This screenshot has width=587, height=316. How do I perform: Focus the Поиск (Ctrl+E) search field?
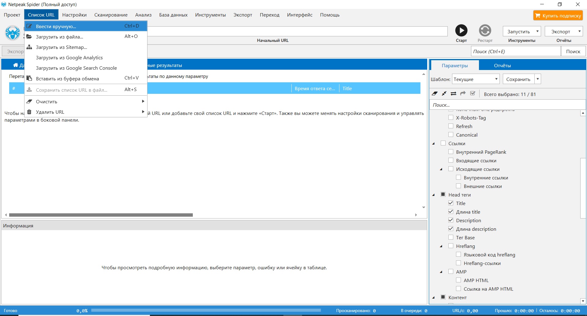pos(516,51)
